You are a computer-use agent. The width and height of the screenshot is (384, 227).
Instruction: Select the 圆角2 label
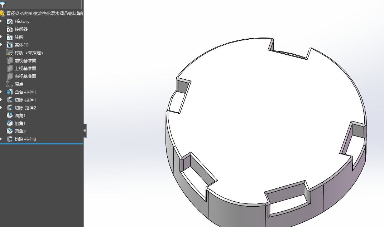point(20,131)
